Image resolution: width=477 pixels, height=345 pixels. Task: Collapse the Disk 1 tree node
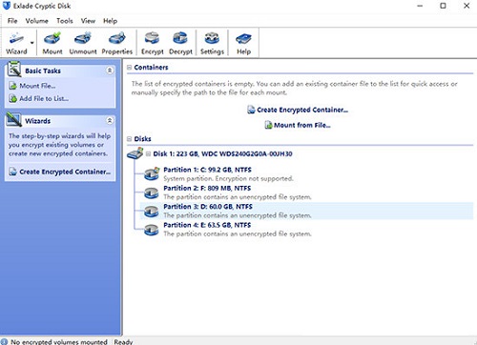(x=148, y=153)
